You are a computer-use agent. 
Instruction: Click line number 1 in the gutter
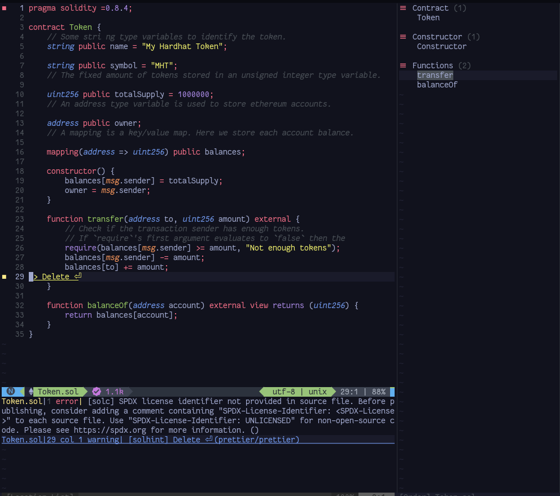(22, 8)
